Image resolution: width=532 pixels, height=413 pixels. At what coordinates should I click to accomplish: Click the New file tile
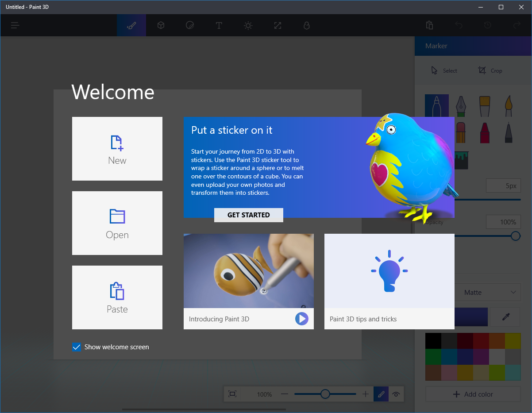click(x=117, y=149)
